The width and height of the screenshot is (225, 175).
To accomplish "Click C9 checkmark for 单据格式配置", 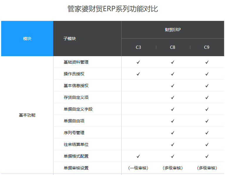I will 207,156.
